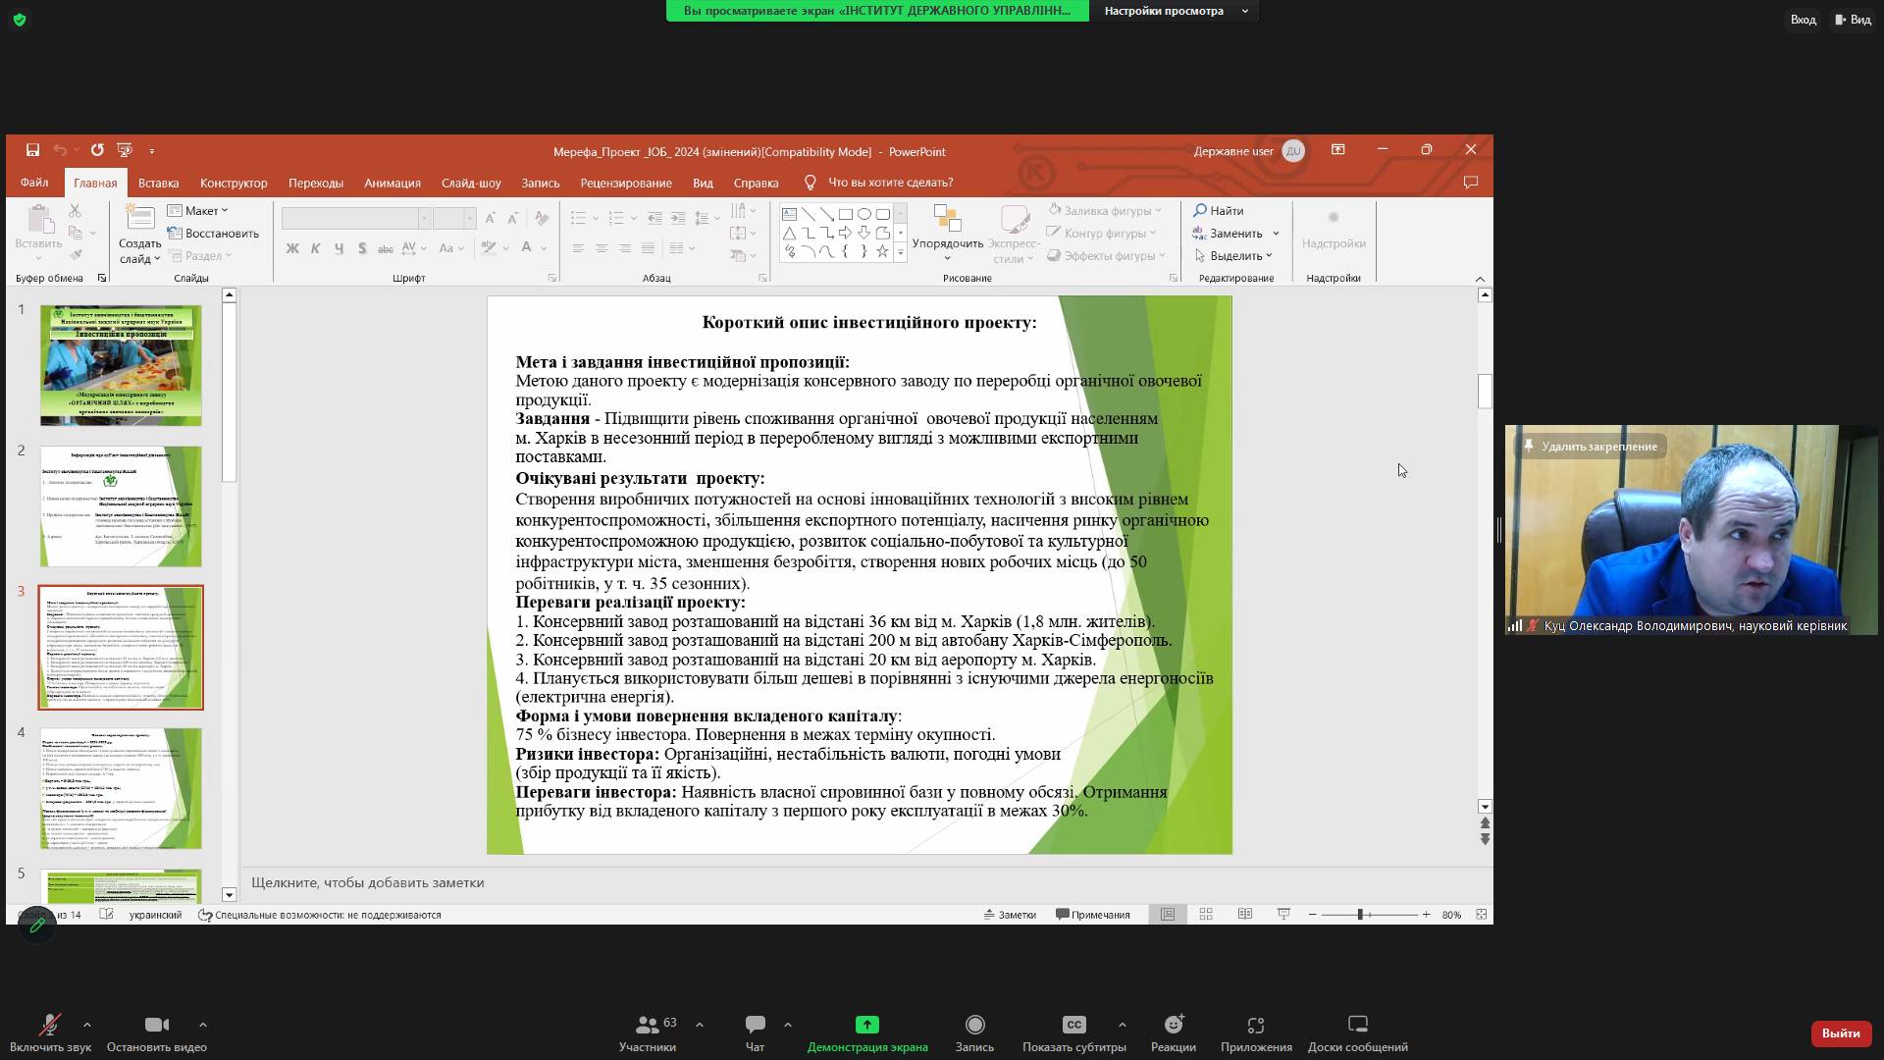Image resolution: width=1884 pixels, height=1060 pixels.
Task: Expand participants options arrow
Action: click(700, 1025)
